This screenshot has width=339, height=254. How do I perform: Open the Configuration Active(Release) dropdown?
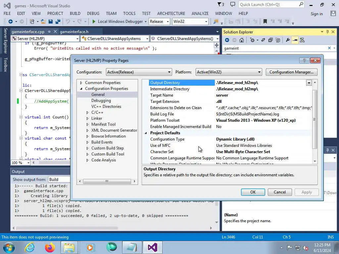pos(139,72)
